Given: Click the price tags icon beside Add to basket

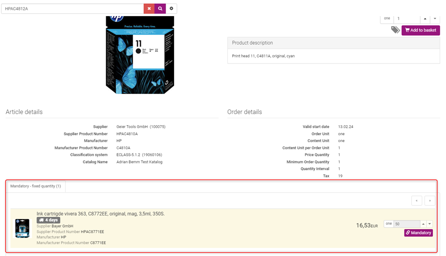Looking at the screenshot, I should (x=396, y=30).
